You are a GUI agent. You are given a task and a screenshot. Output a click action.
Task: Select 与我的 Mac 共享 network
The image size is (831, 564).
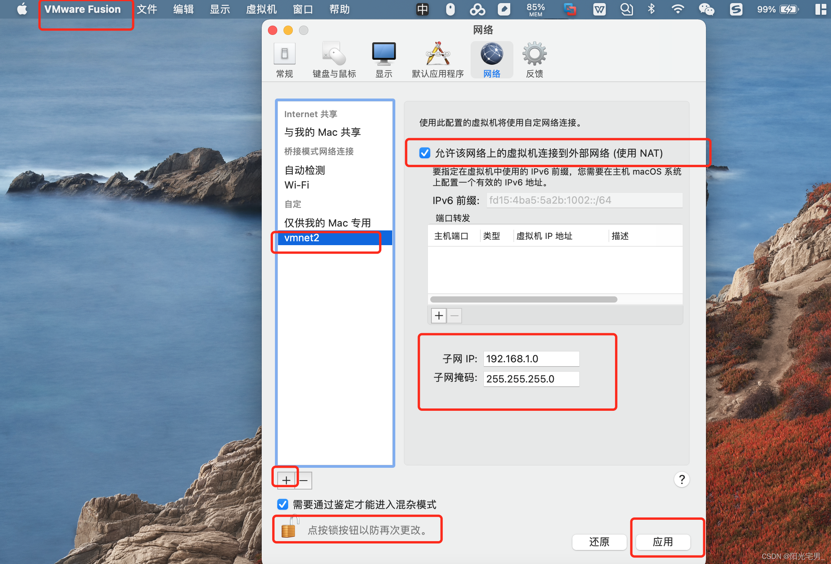click(x=335, y=132)
